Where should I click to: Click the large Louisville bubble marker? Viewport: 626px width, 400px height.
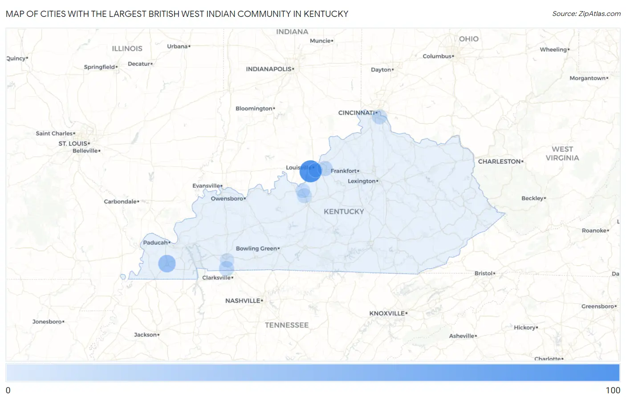pyautogui.click(x=310, y=171)
